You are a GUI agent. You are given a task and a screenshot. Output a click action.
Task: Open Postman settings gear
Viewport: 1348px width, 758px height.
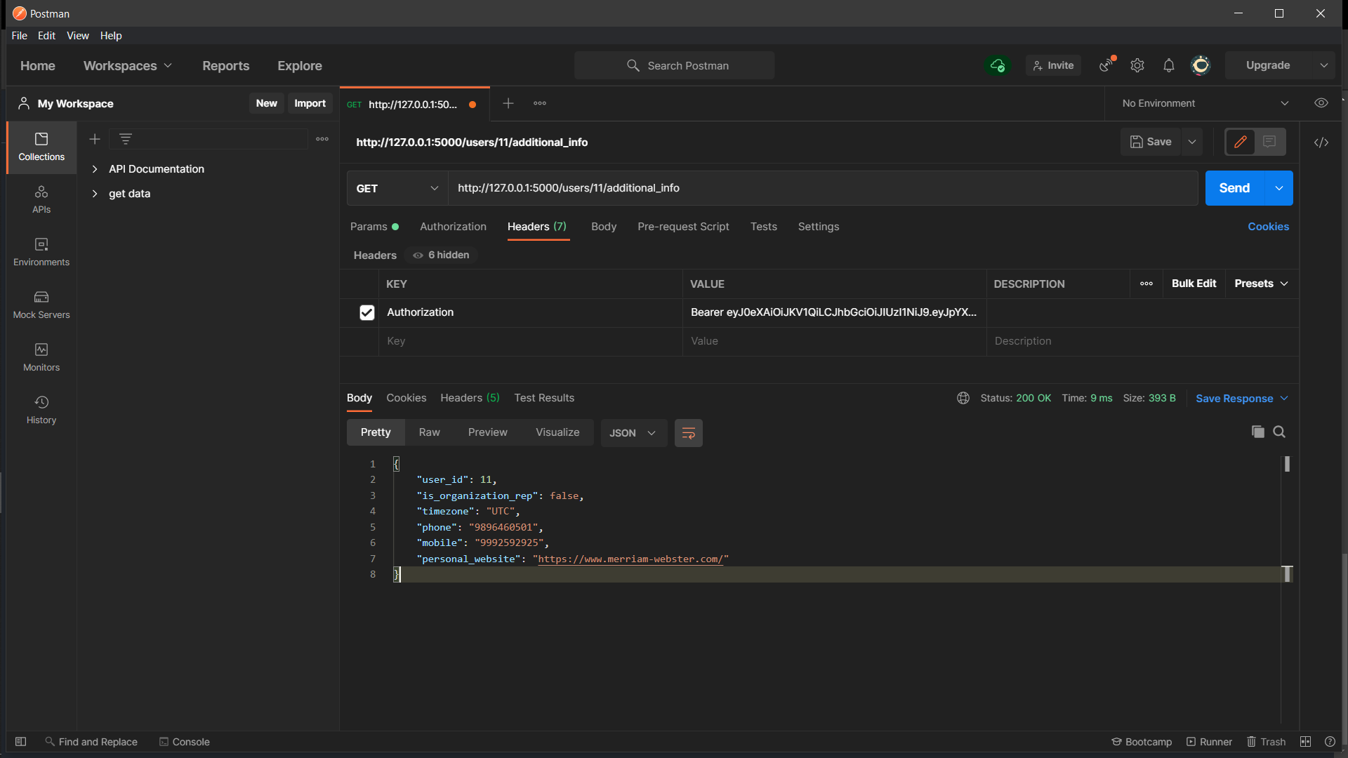coord(1137,65)
